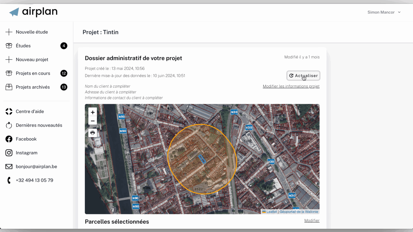Click Adresse du client à compléter
This screenshot has height=232, width=413.
pyautogui.click(x=110, y=92)
